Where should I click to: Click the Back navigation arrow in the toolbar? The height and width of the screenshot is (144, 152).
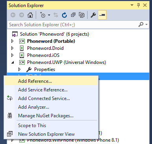(x=13, y=15)
